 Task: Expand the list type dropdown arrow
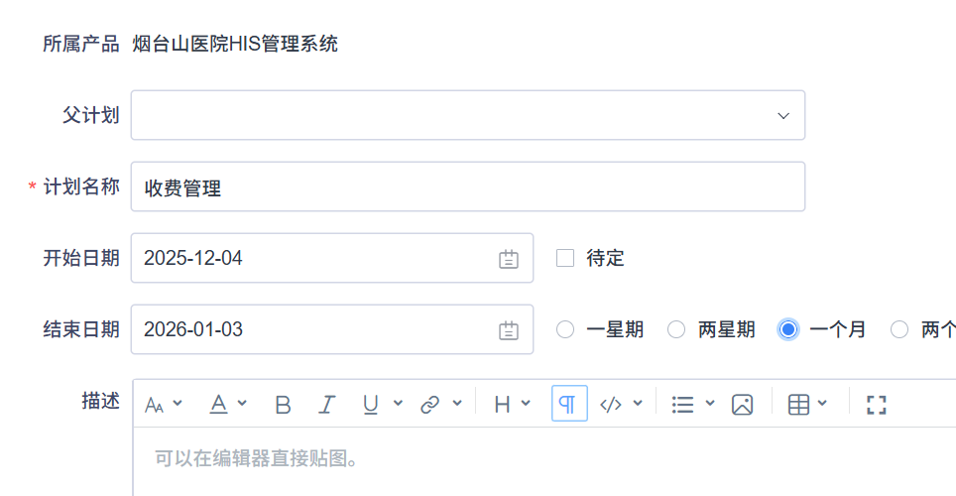tap(710, 404)
